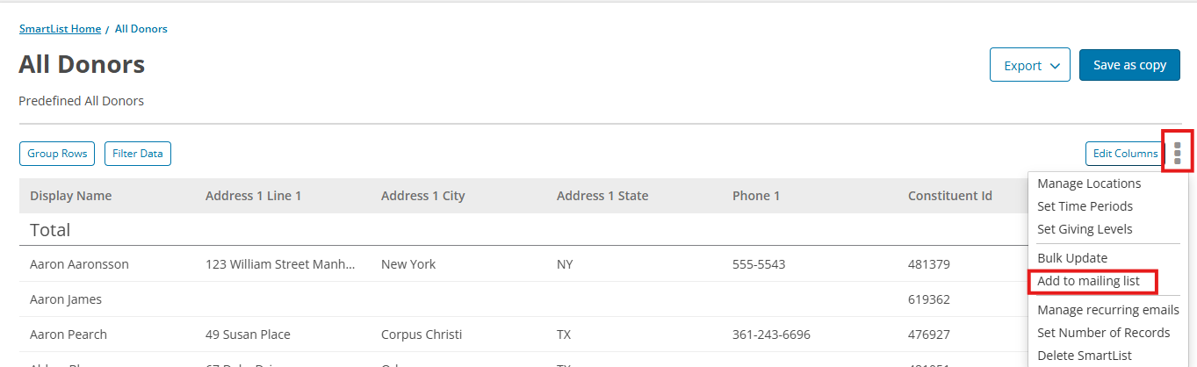Viewport: 1197px width, 367px height.
Task: Sort by the Display Name column header
Action: (71, 196)
